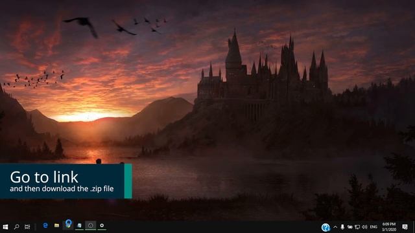
Task: Open taskbar search magnifier
Action: [16, 227]
